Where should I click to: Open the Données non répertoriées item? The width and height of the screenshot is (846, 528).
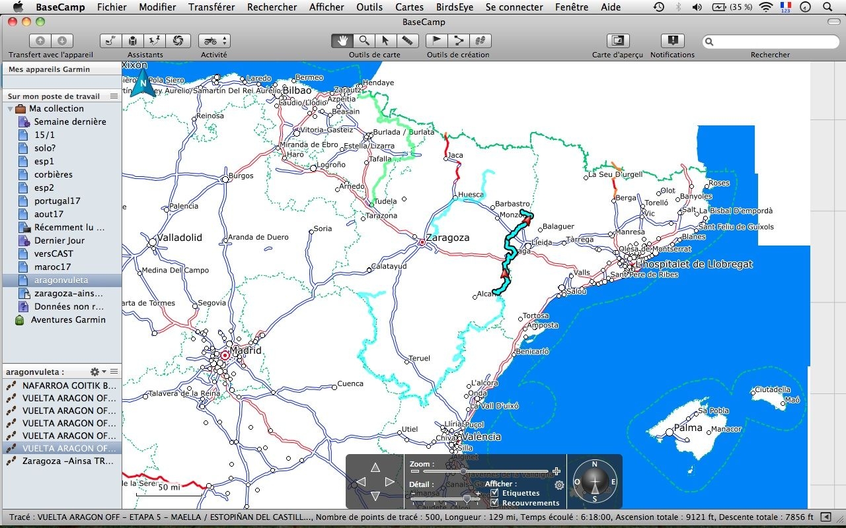click(62, 306)
